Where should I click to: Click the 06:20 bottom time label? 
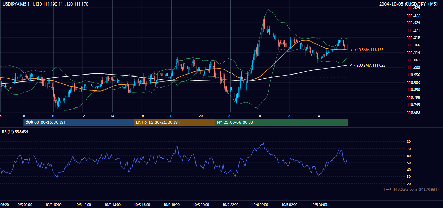(x=4, y=205)
